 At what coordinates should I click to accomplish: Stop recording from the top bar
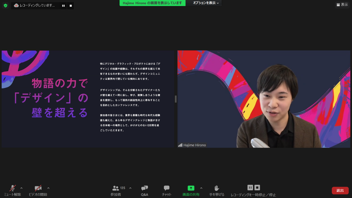point(71,5)
